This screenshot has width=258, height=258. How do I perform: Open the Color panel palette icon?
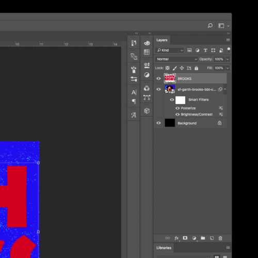click(147, 43)
